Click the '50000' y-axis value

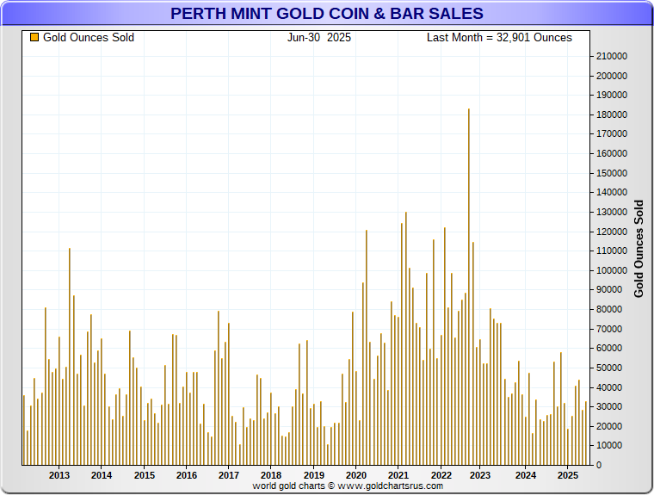[x=609, y=368]
